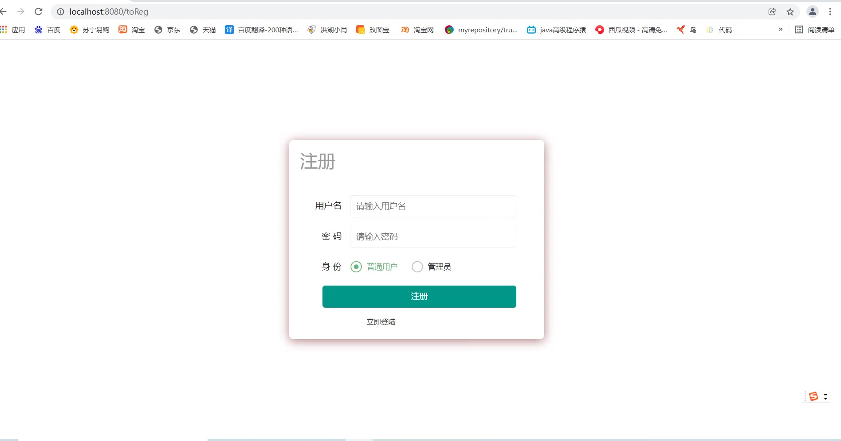Open the 鸟 bookmark
This screenshot has width=841, height=441.
click(x=686, y=30)
